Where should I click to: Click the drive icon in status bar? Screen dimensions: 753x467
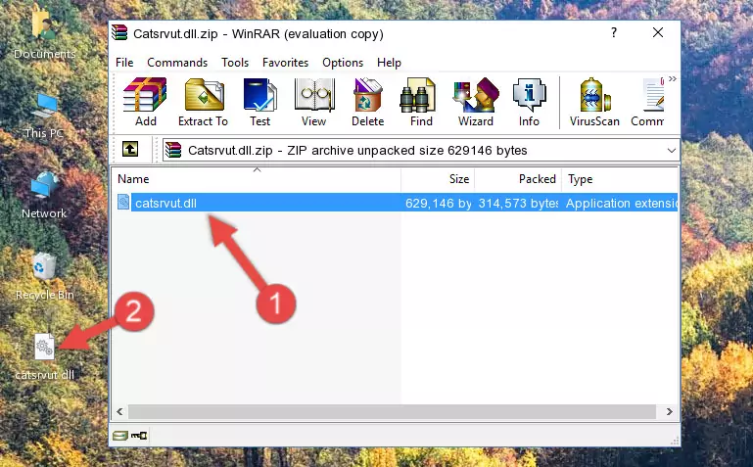120,436
